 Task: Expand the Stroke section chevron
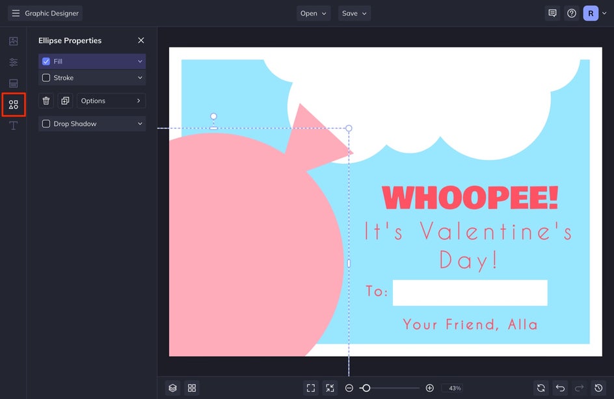tap(139, 78)
